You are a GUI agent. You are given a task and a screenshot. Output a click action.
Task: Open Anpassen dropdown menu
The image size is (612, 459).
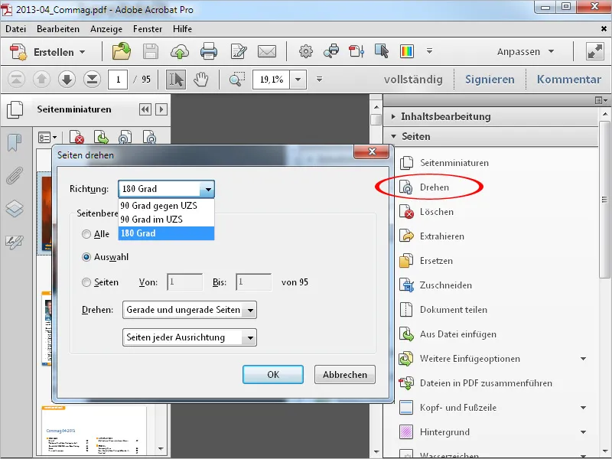[526, 52]
